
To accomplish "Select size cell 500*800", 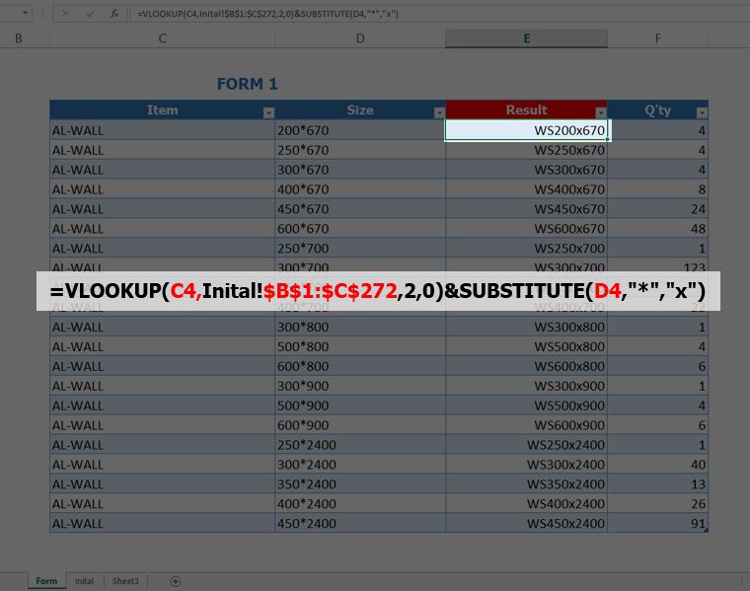I will pos(360,346).
